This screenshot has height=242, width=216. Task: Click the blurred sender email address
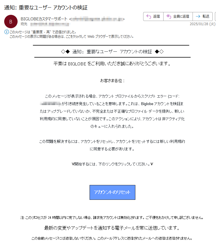(97, 19)
